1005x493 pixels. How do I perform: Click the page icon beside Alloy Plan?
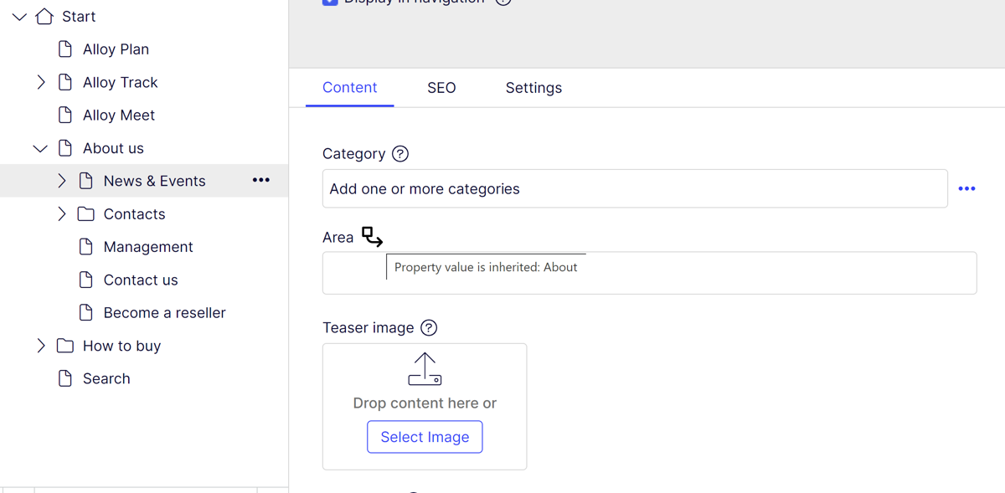click(x=64, y=49)
